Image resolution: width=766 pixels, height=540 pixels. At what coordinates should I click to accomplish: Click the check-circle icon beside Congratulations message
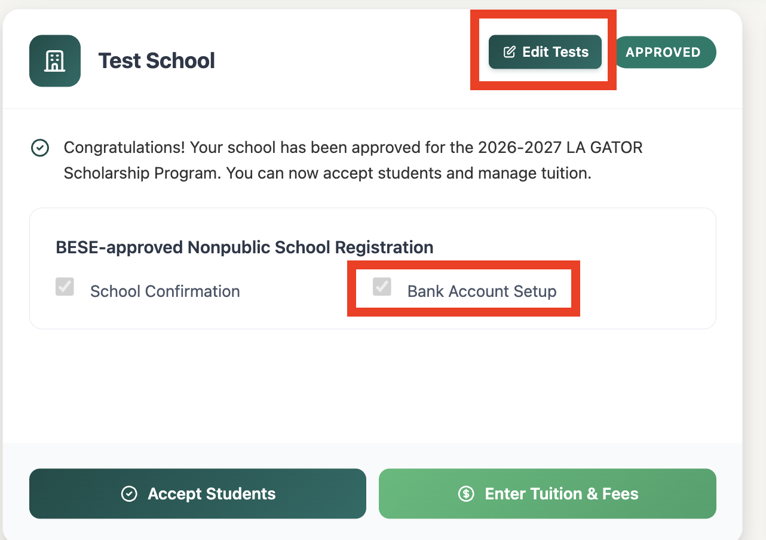(x=40, y=148)
